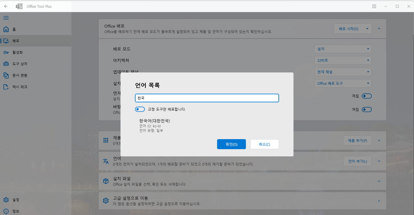The height and width of the screenshot is (215, 414).
Task: Open the command window icon in title bar
Action: 374,6
